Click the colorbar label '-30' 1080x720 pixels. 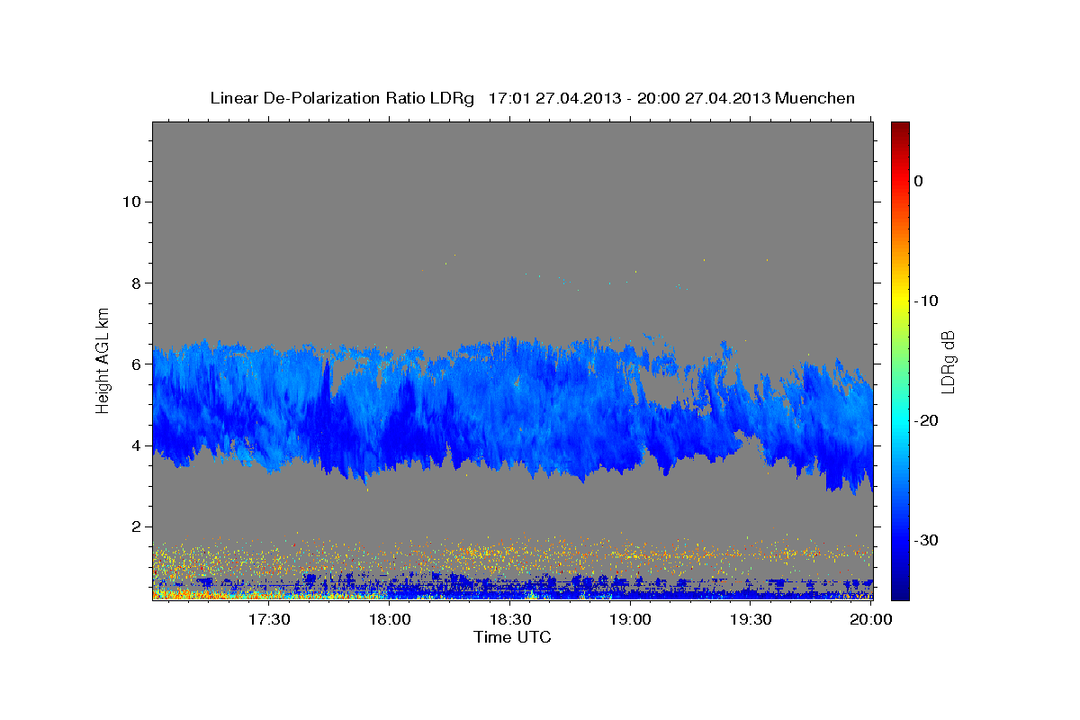click(x=927, y=540)
